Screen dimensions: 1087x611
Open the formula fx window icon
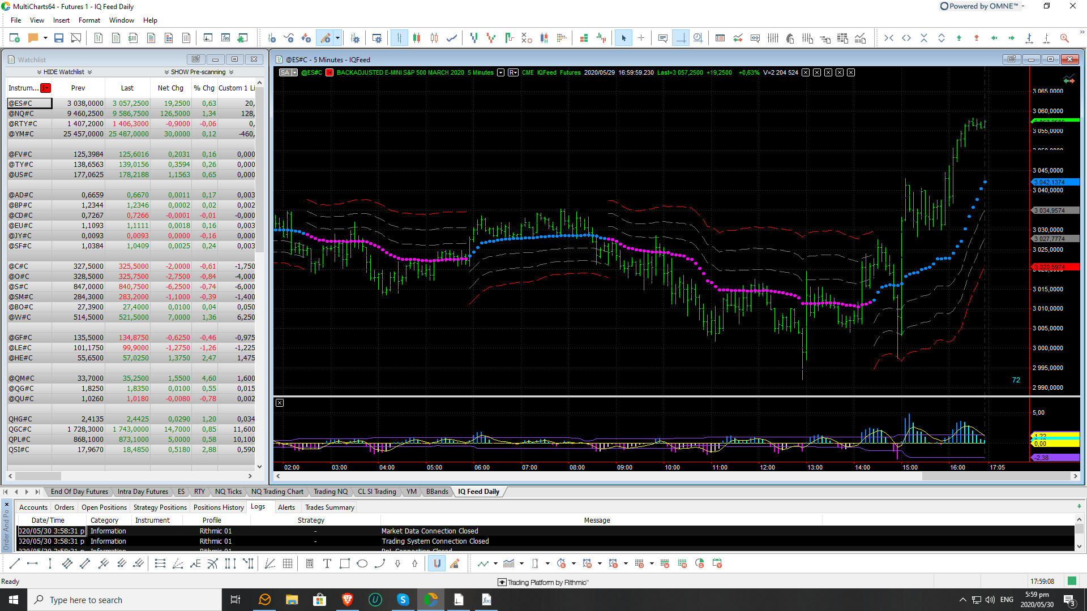click(x=225, y=38)
